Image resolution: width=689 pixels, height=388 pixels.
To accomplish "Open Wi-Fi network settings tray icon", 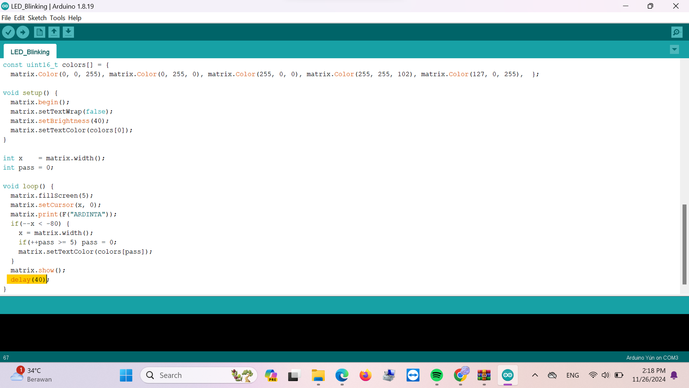I will (593, 375).
